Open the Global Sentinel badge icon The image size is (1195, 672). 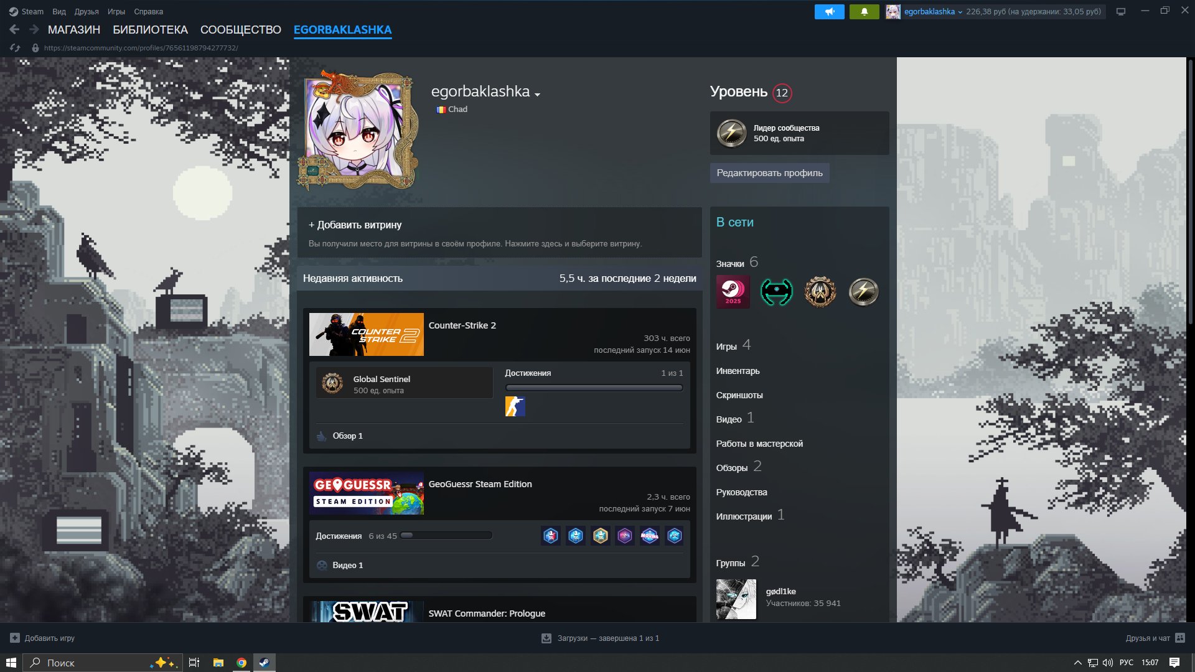[x=332, y=383]
